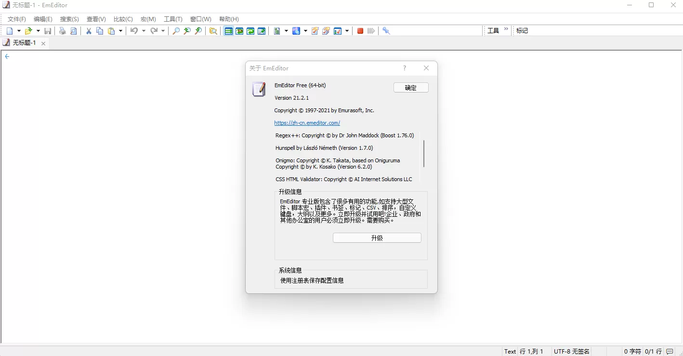Toggle Wrap by Character mode

pos(239,30)
